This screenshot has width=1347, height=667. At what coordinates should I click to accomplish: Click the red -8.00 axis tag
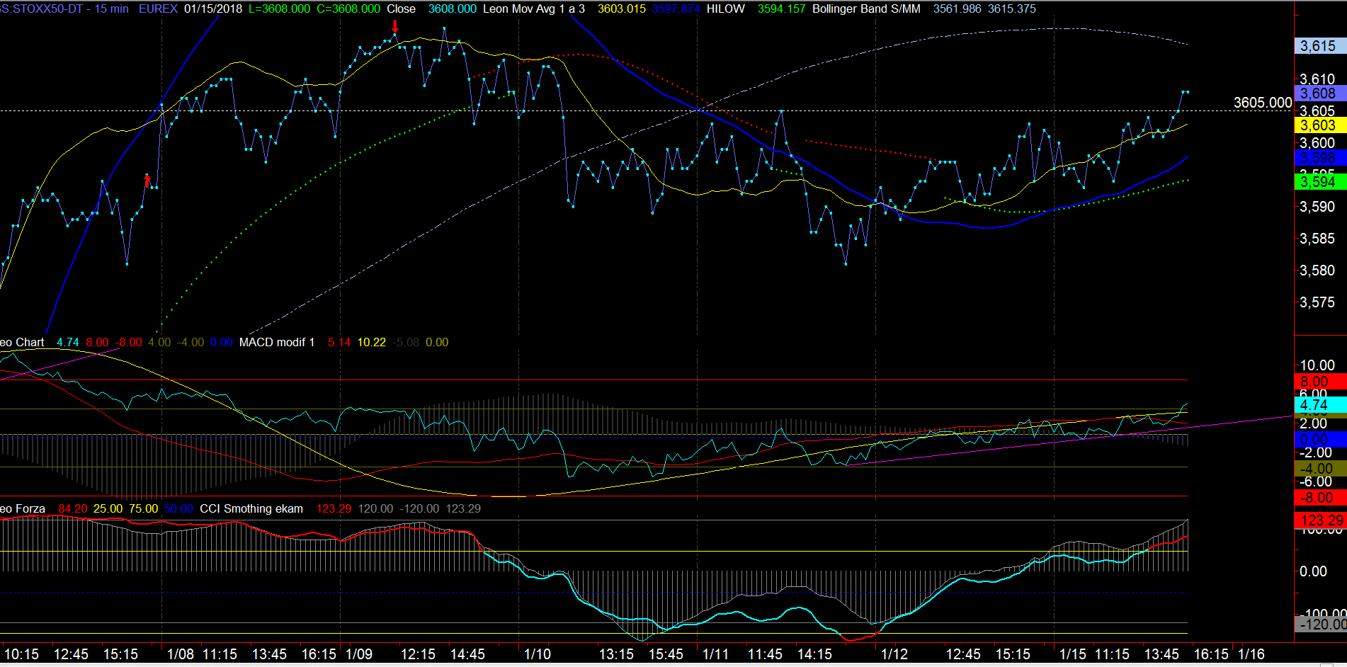[1319, 498]
